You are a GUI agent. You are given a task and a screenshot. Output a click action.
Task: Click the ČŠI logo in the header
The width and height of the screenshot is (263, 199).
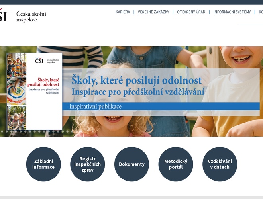coord(3,16)
